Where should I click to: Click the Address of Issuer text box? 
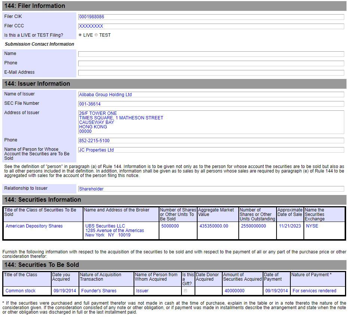click(x=211, y=122)
